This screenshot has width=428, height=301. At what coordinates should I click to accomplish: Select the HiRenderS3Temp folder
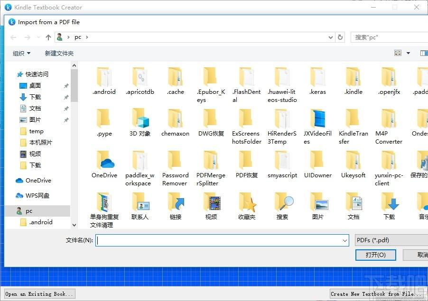[282, 127]
